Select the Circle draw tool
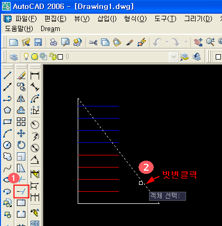Screen dimensions: 222x226 click(7, 145)
